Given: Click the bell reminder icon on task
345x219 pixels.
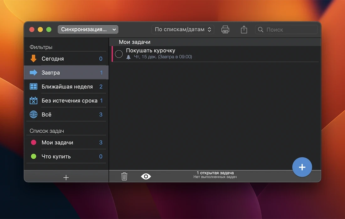Looking at the screenshot, I should (128, 57).
